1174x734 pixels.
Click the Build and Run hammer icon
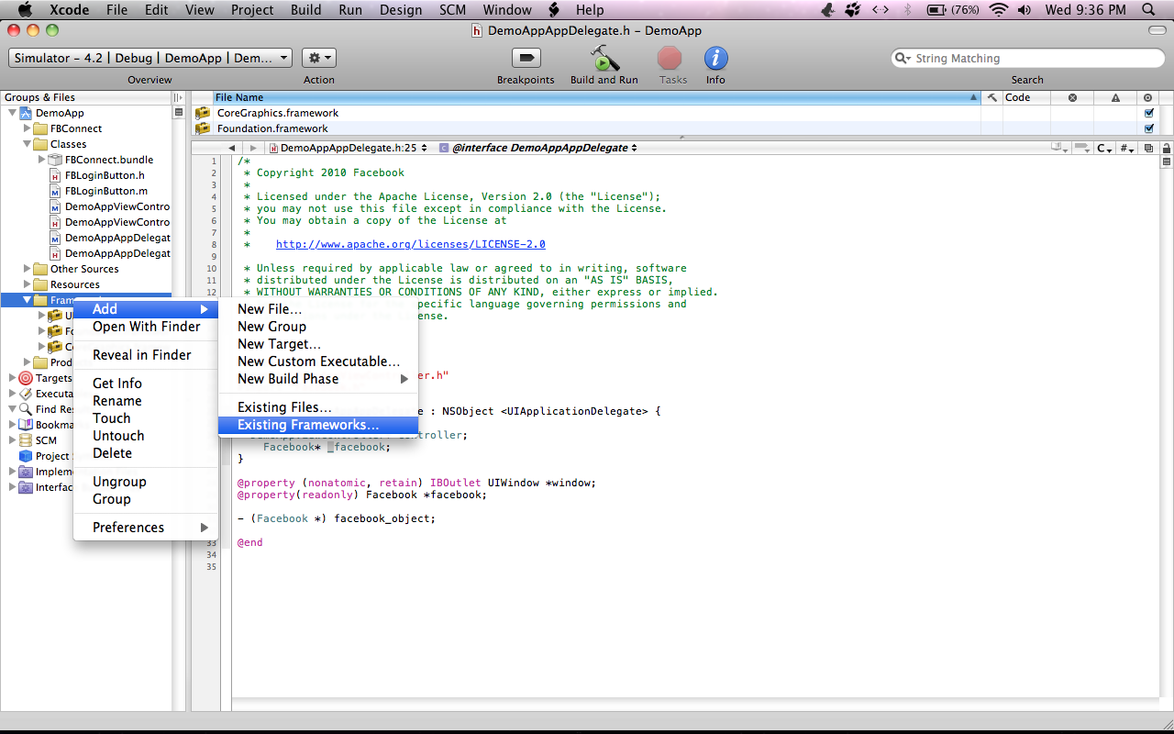pyautogui.click(x=604, y=58)
